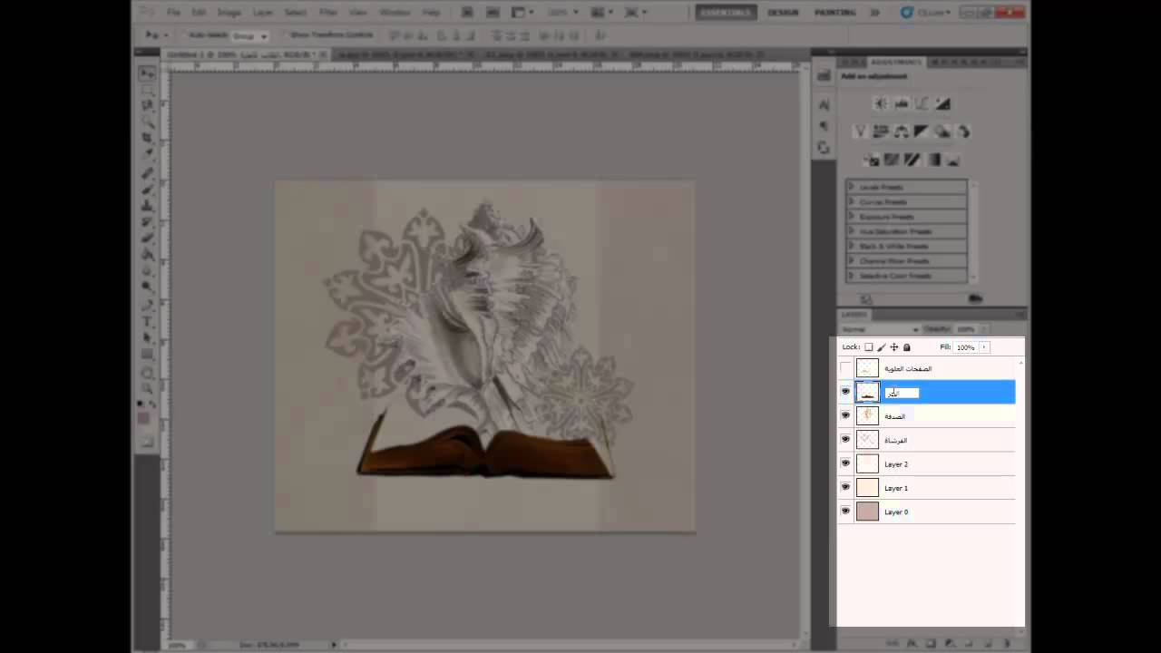Click the Fill value field showing 100%
This screenshot has height=653, width=1161.
(965, 347)
